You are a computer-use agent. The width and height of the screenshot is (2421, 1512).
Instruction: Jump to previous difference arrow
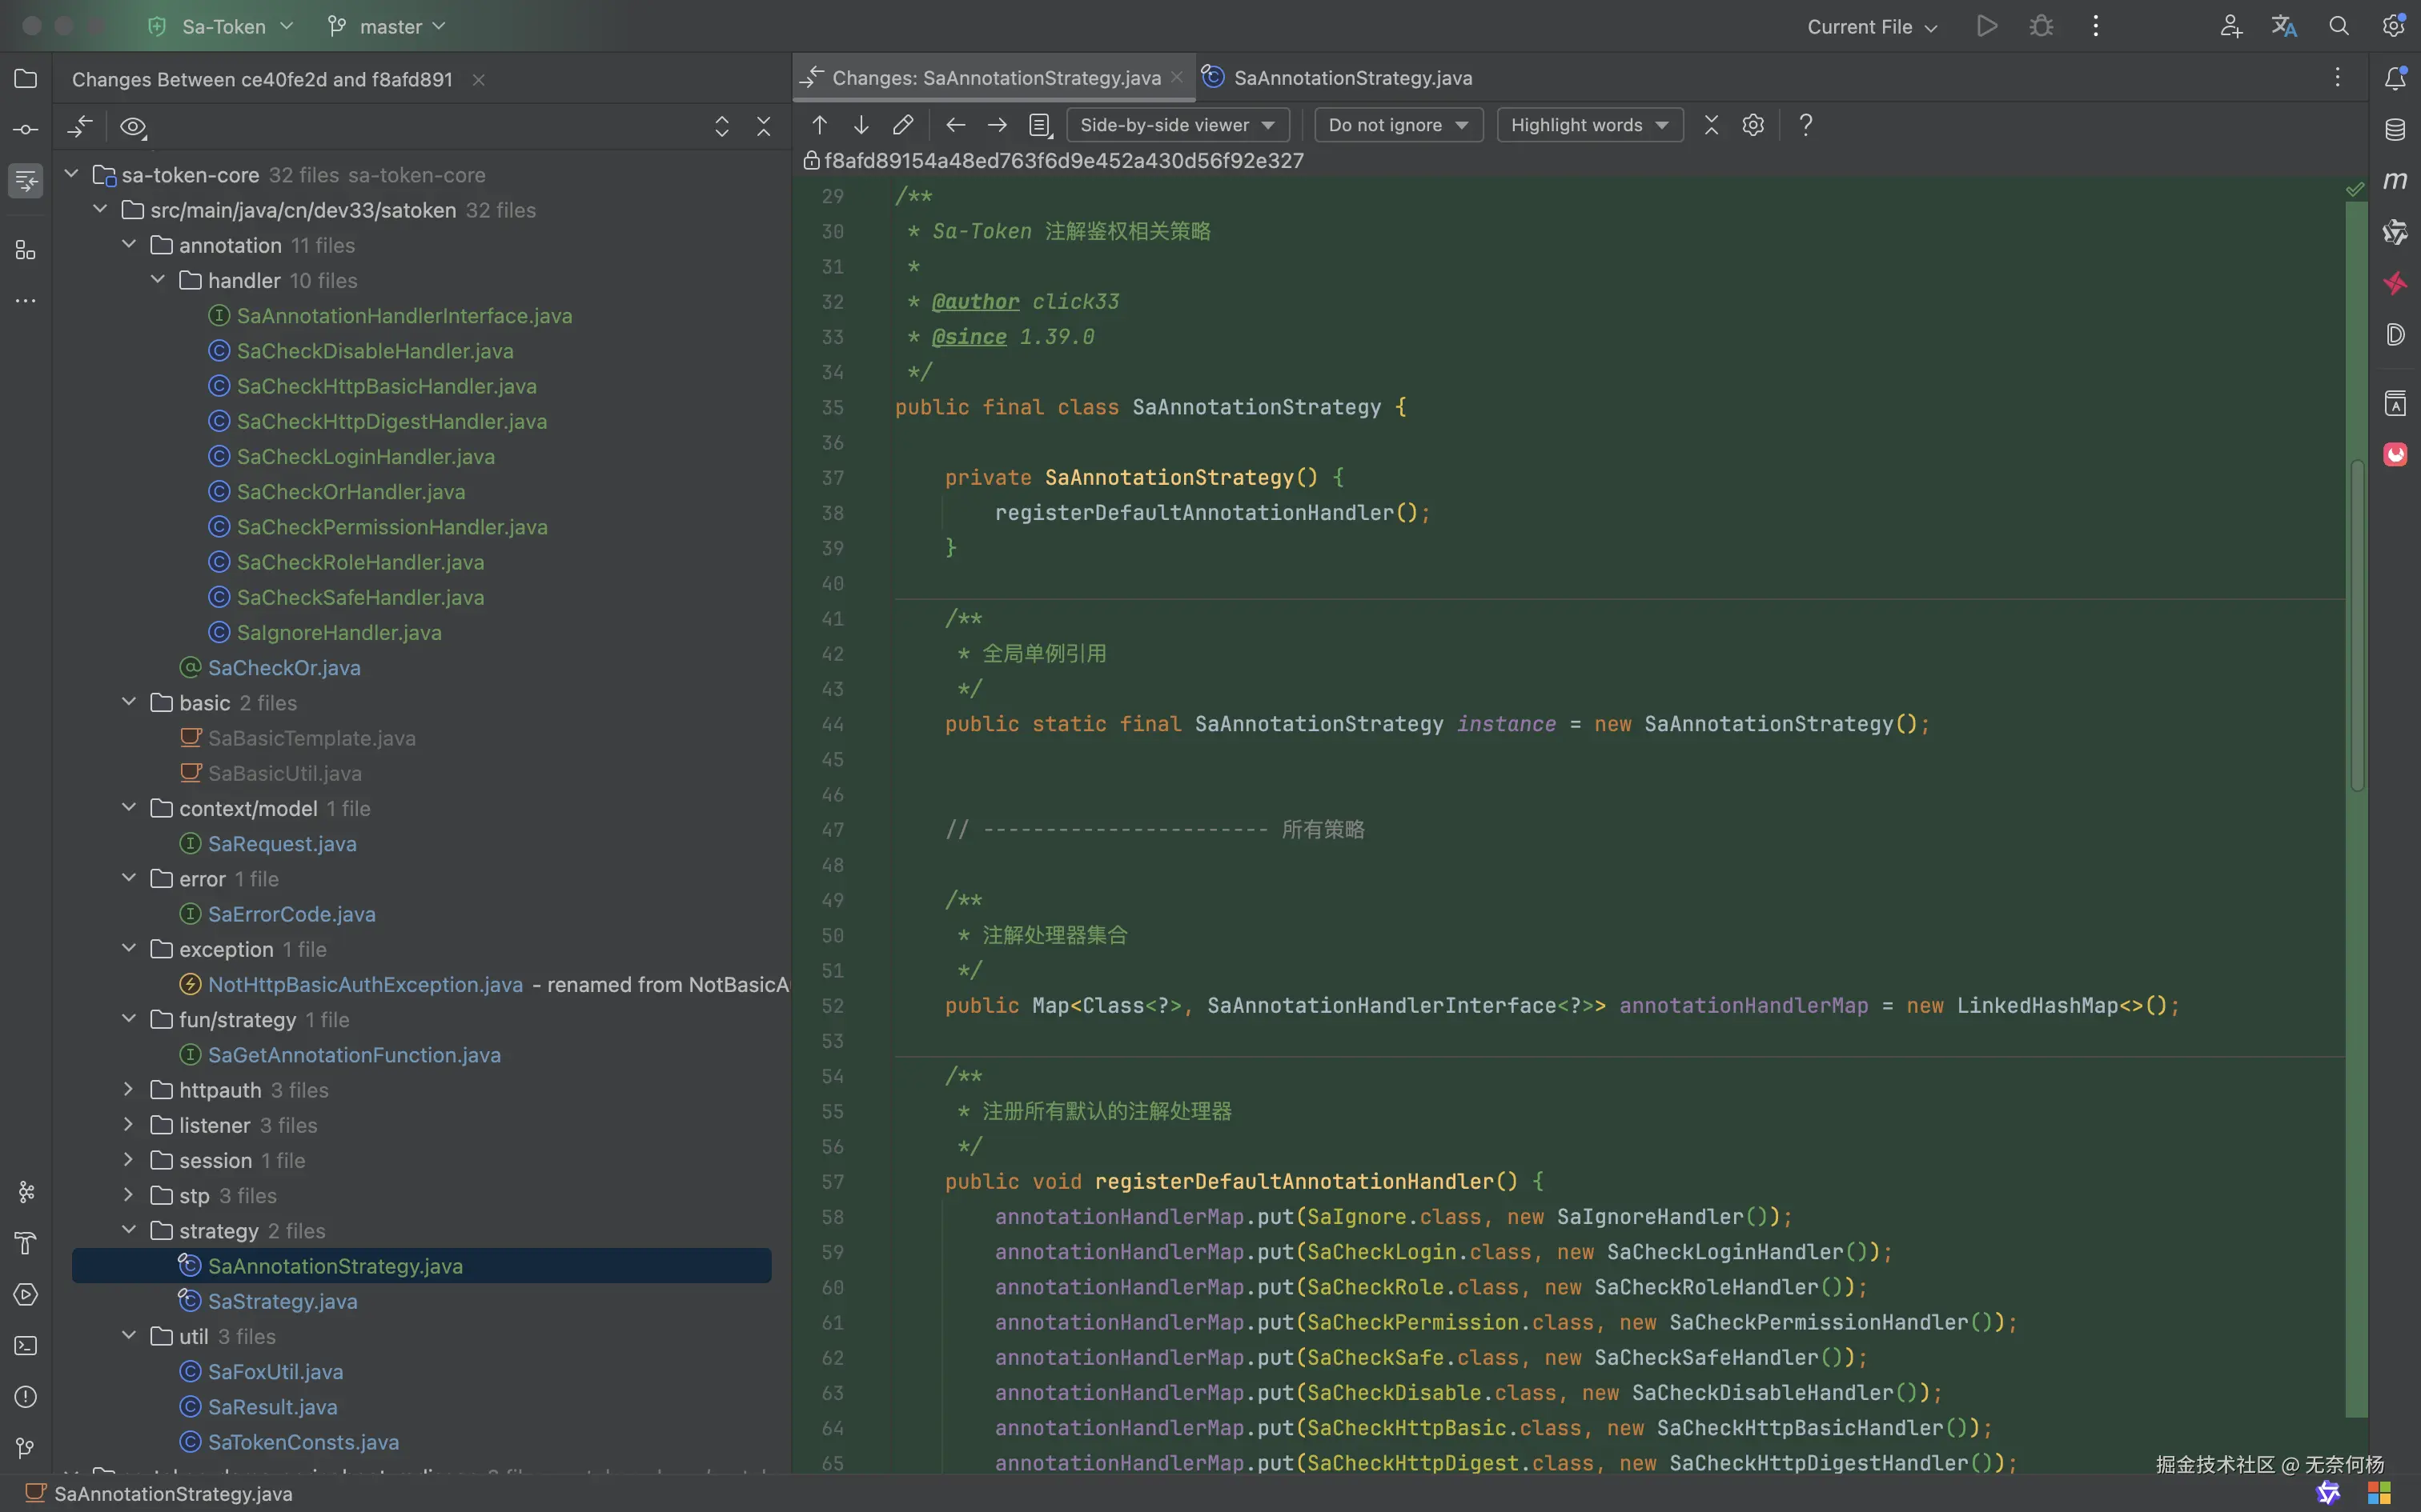[x=819, y=125]
